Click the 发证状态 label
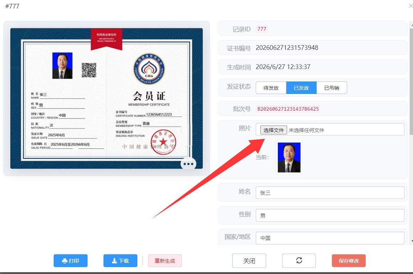This screenshot has width=413, height=274. (239, 86)
